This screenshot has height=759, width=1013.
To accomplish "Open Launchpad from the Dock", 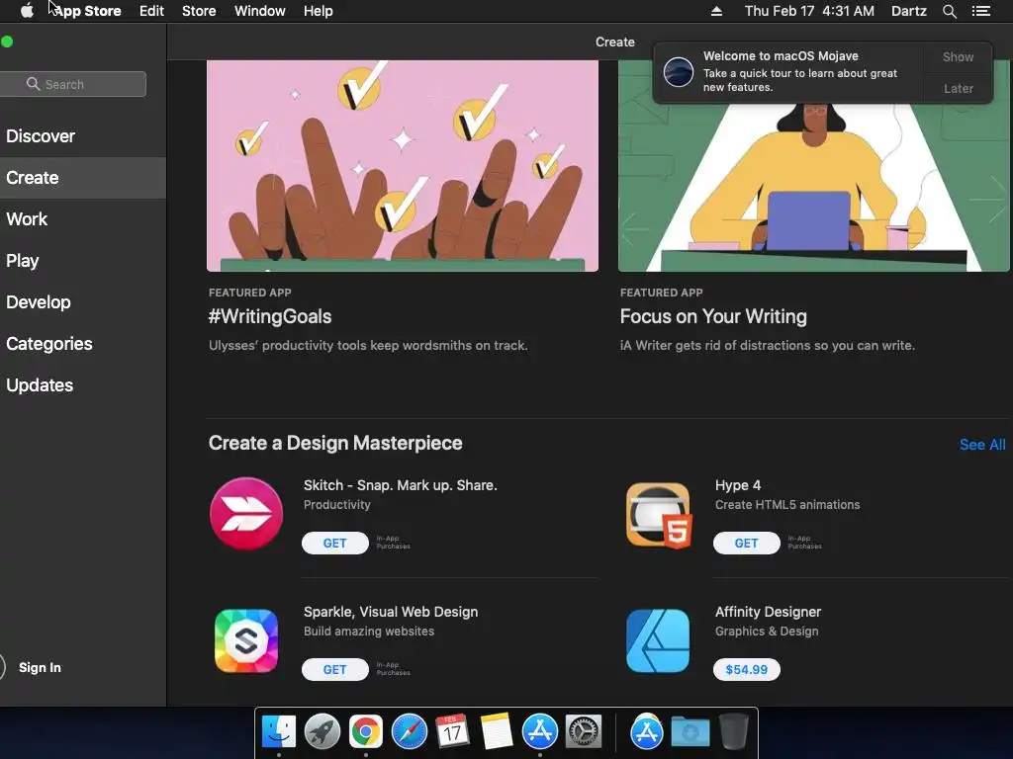I will tap(322, 731).
